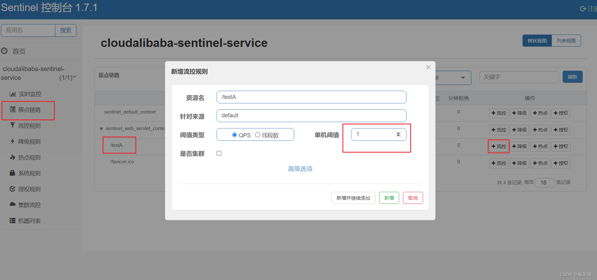
Task: Open the page size dropdown near 关键字
Action: click(463, 78)
